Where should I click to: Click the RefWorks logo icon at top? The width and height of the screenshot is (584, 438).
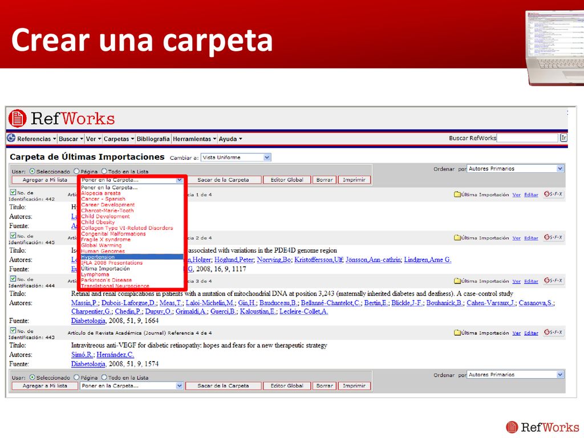[x=18, y=119]
